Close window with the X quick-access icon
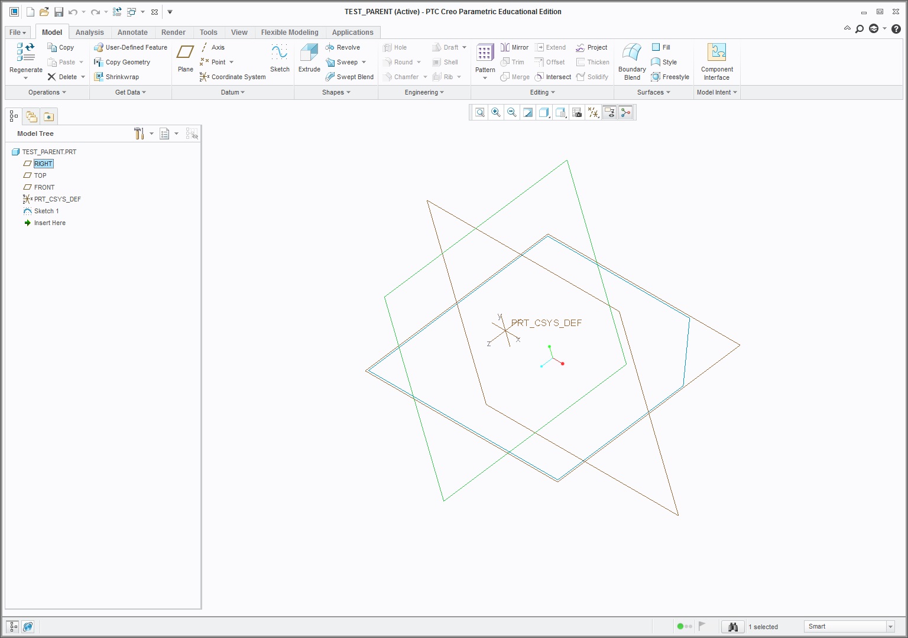 154,12
